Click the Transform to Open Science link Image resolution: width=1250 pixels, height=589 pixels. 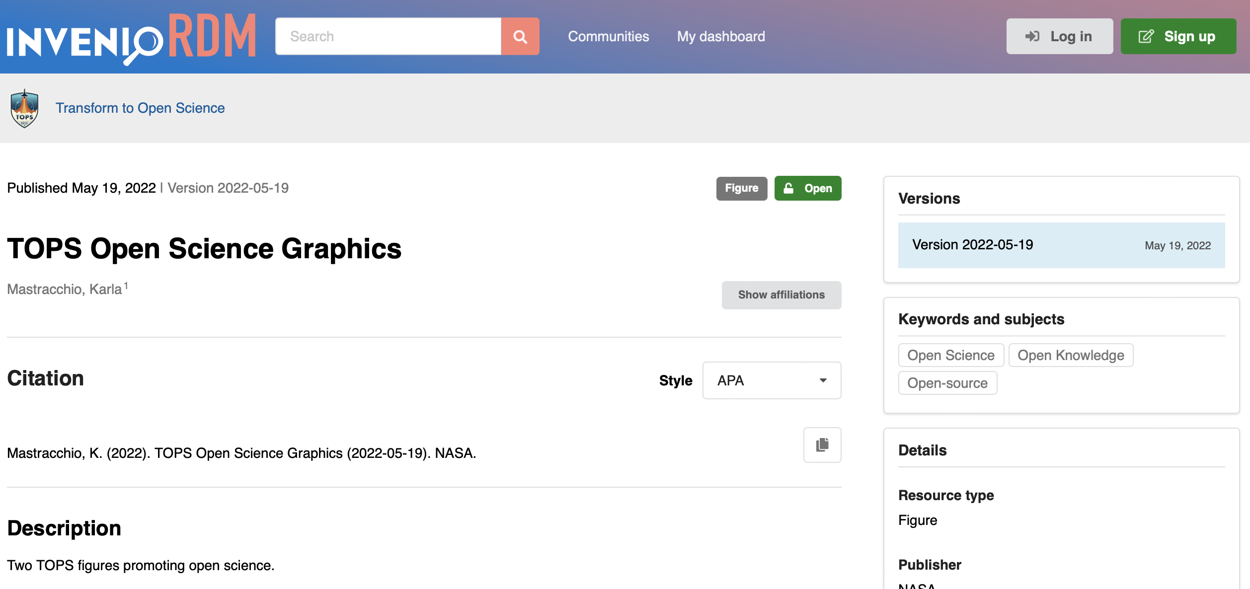tap(140, 108)
